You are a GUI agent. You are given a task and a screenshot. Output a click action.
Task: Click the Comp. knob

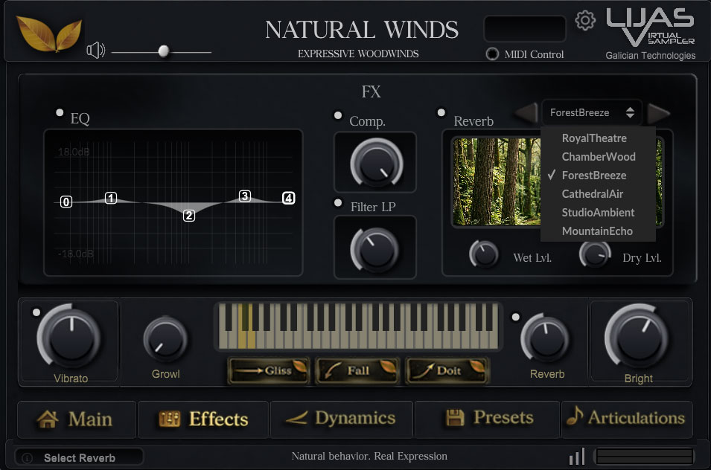(376, 163)
